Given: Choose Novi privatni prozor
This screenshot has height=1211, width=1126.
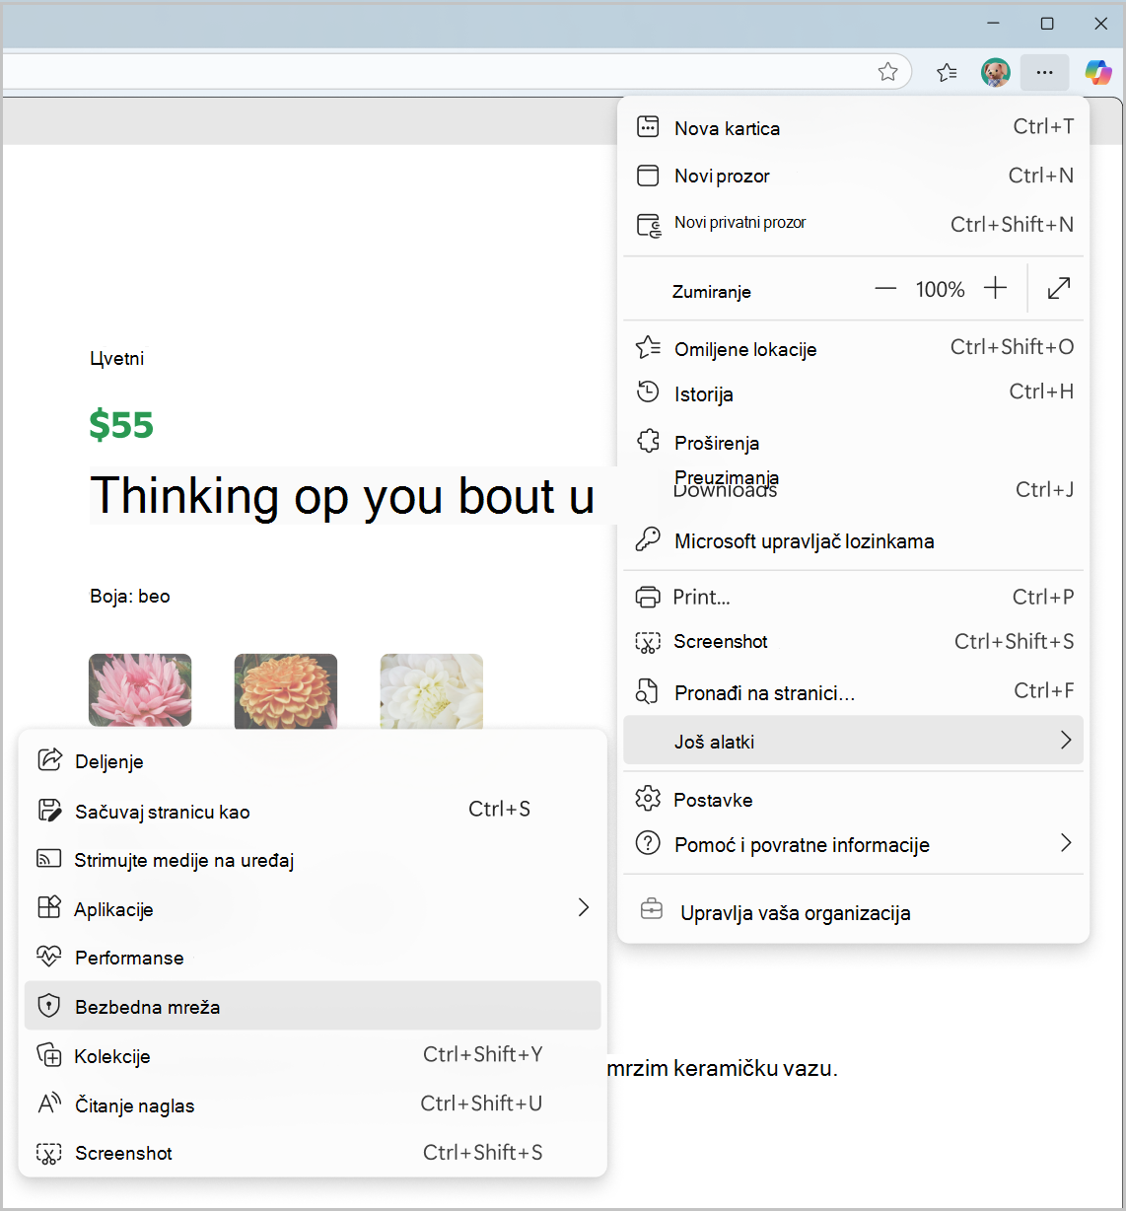Looking at the screenshot, I should click(854, 224).
